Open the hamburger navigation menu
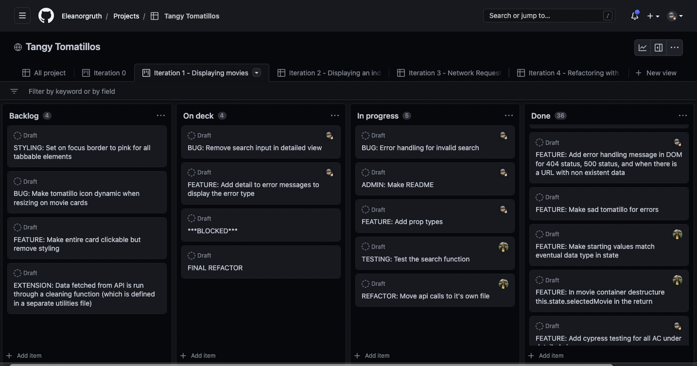Image resolution: width=697 pixels, height=366 pixels. click(x=22, y=16)
